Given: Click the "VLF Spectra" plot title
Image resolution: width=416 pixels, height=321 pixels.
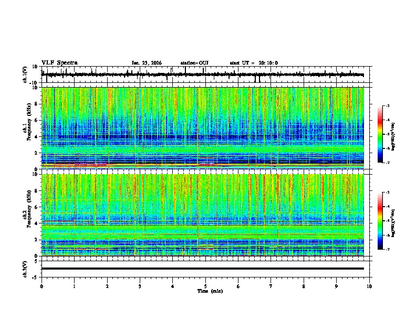Looking at the screenshot, I should tap(59, 63).
